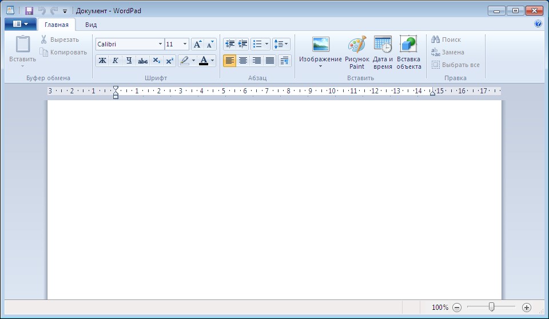
Task: Apply the font color A swatch
Action: click(x=204, y=61)
